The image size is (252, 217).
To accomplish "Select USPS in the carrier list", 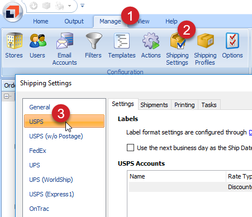I will click(64, 121).
